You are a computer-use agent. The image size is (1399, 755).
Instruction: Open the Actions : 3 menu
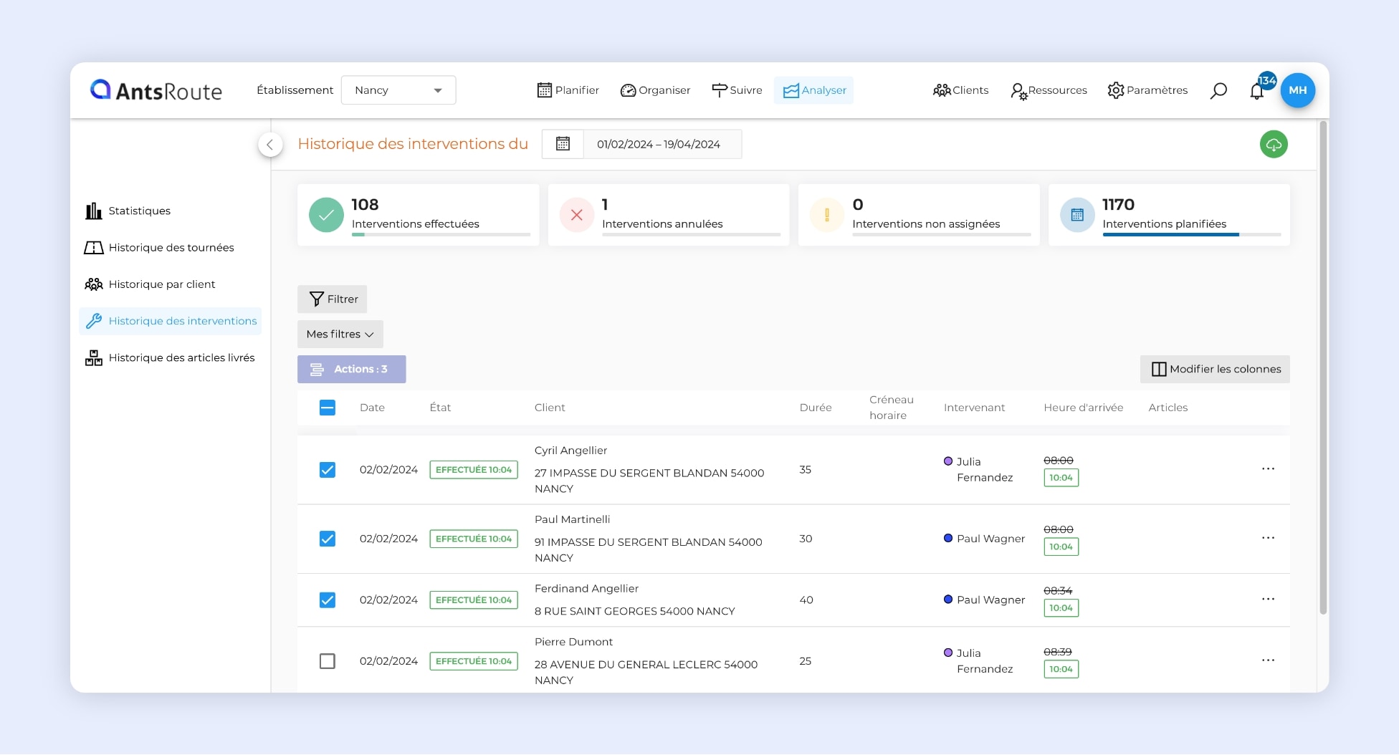click(x=351, y=370)
